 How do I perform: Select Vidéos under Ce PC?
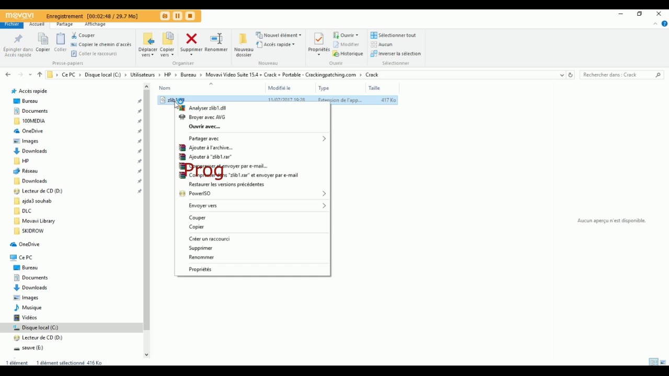(x=29, y=318)
